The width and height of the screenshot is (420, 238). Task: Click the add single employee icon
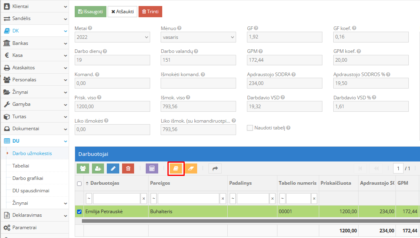[98, 169]
